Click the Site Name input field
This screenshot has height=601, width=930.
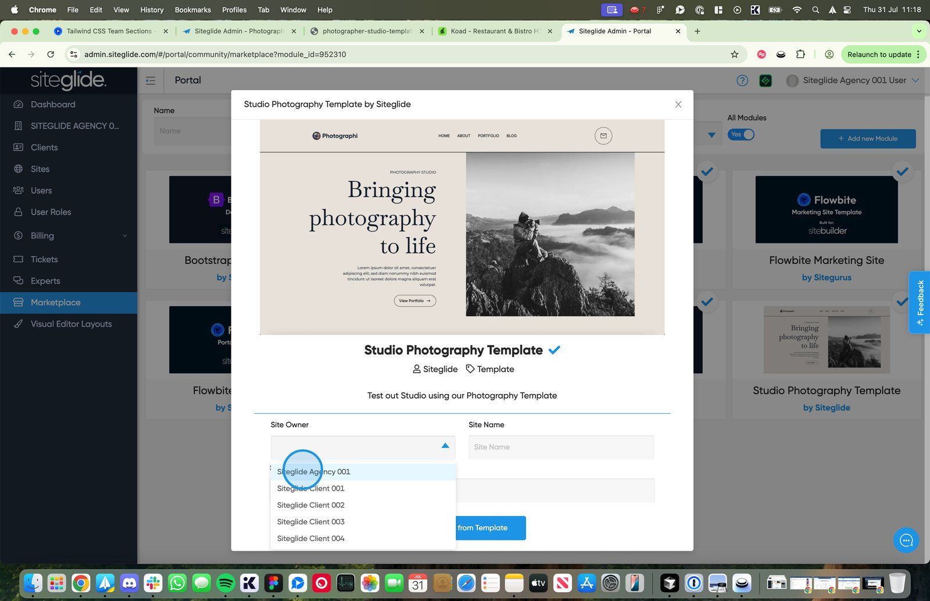coord(561,447)
